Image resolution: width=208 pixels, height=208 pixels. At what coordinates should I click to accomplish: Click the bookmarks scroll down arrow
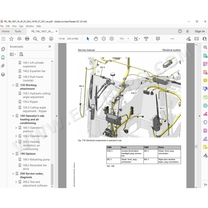52,187
